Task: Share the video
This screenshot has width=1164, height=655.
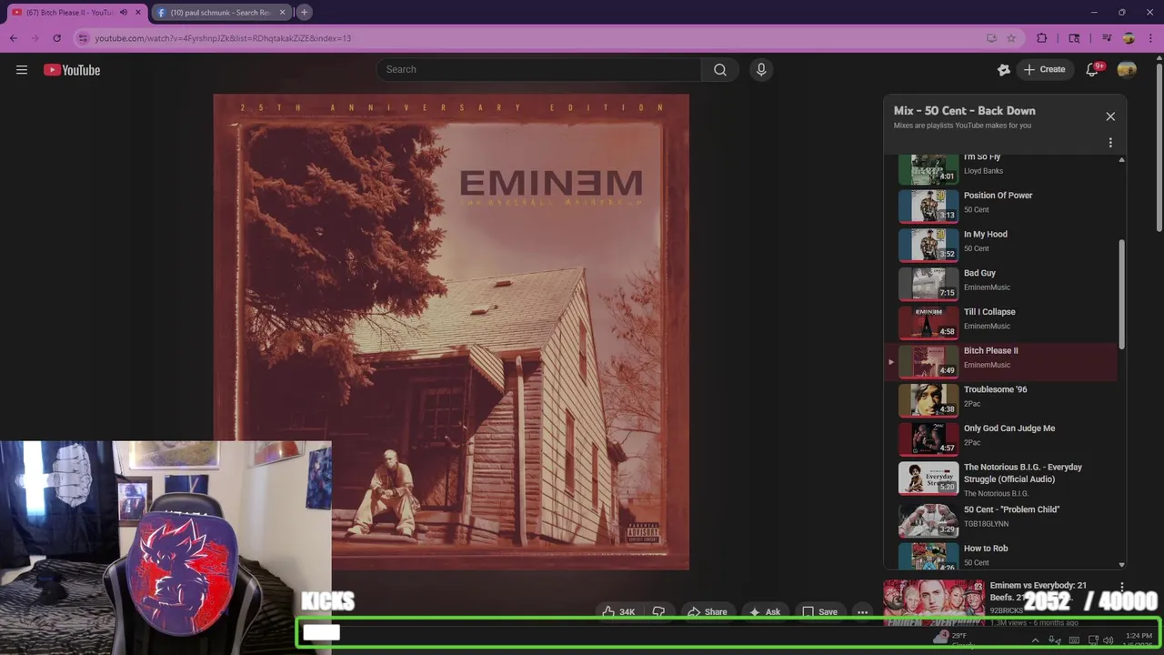Action: tap(707, 612)
